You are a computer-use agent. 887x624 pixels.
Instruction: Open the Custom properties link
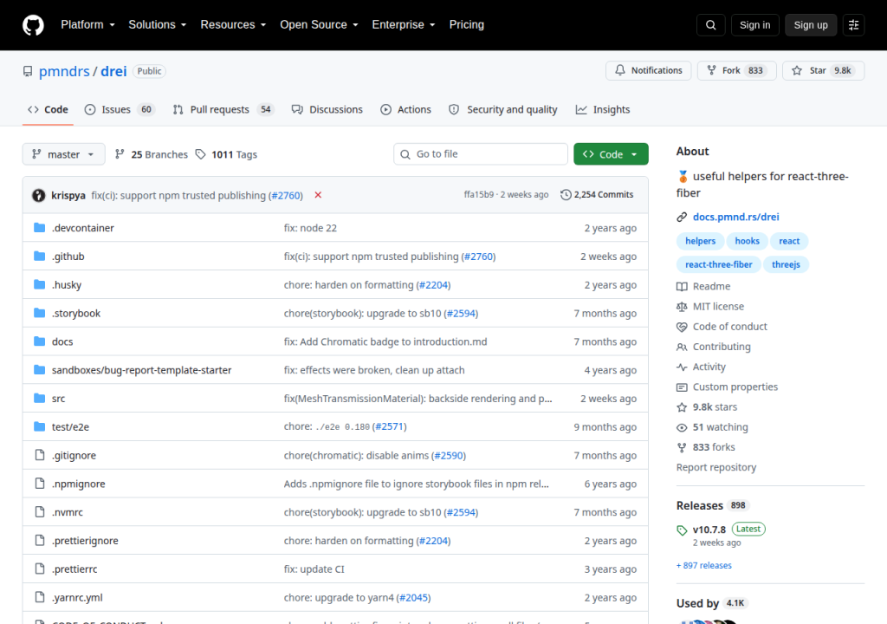click(x=727, y=387)
